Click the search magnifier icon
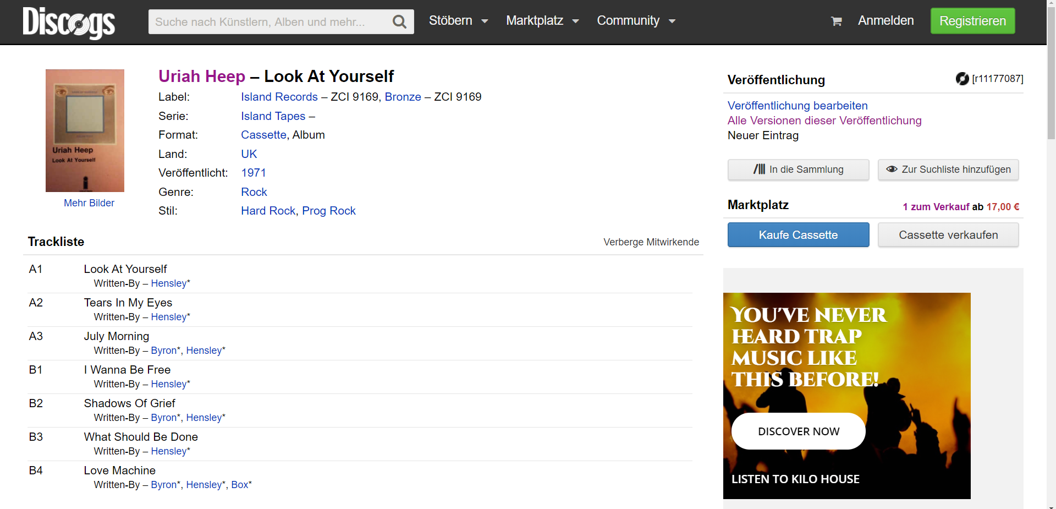 tap(399, 22)
